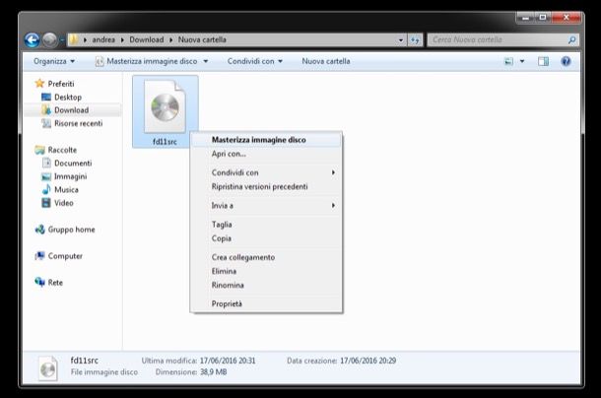This screenshot has height=398, width=601.
Task: Open Rete in the navigation pane
Action: coord(55,283)
